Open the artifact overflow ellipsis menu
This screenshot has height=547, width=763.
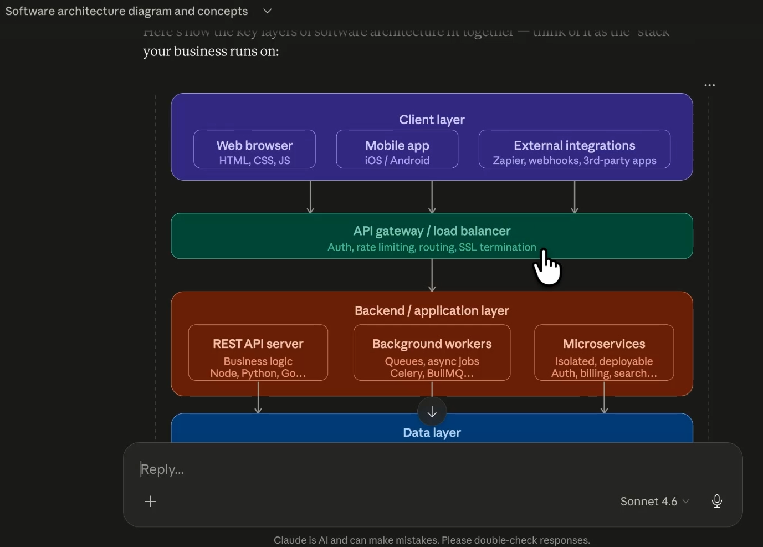point(710,85)
